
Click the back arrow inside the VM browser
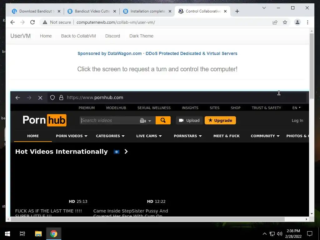click(18, 98)
